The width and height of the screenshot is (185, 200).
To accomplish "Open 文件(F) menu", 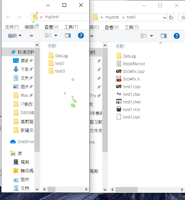I will coord(12,27).
